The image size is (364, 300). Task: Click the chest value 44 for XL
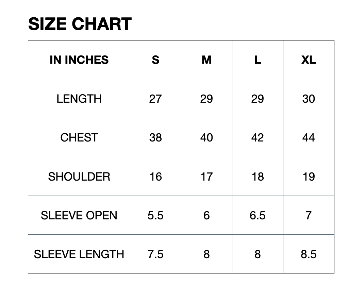click(309, 137)
